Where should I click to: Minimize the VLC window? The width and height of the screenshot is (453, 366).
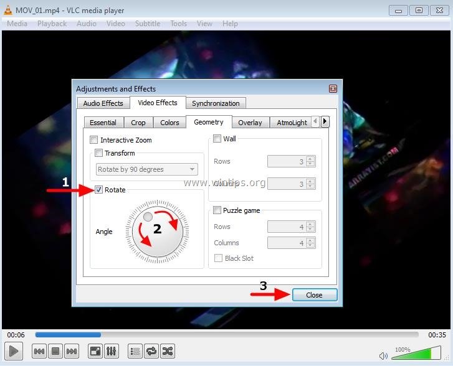pos(398,11)
